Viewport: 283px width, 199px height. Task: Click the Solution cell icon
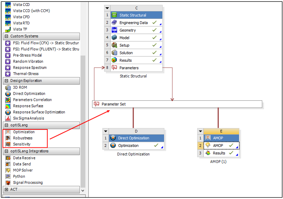pos(114,53)
